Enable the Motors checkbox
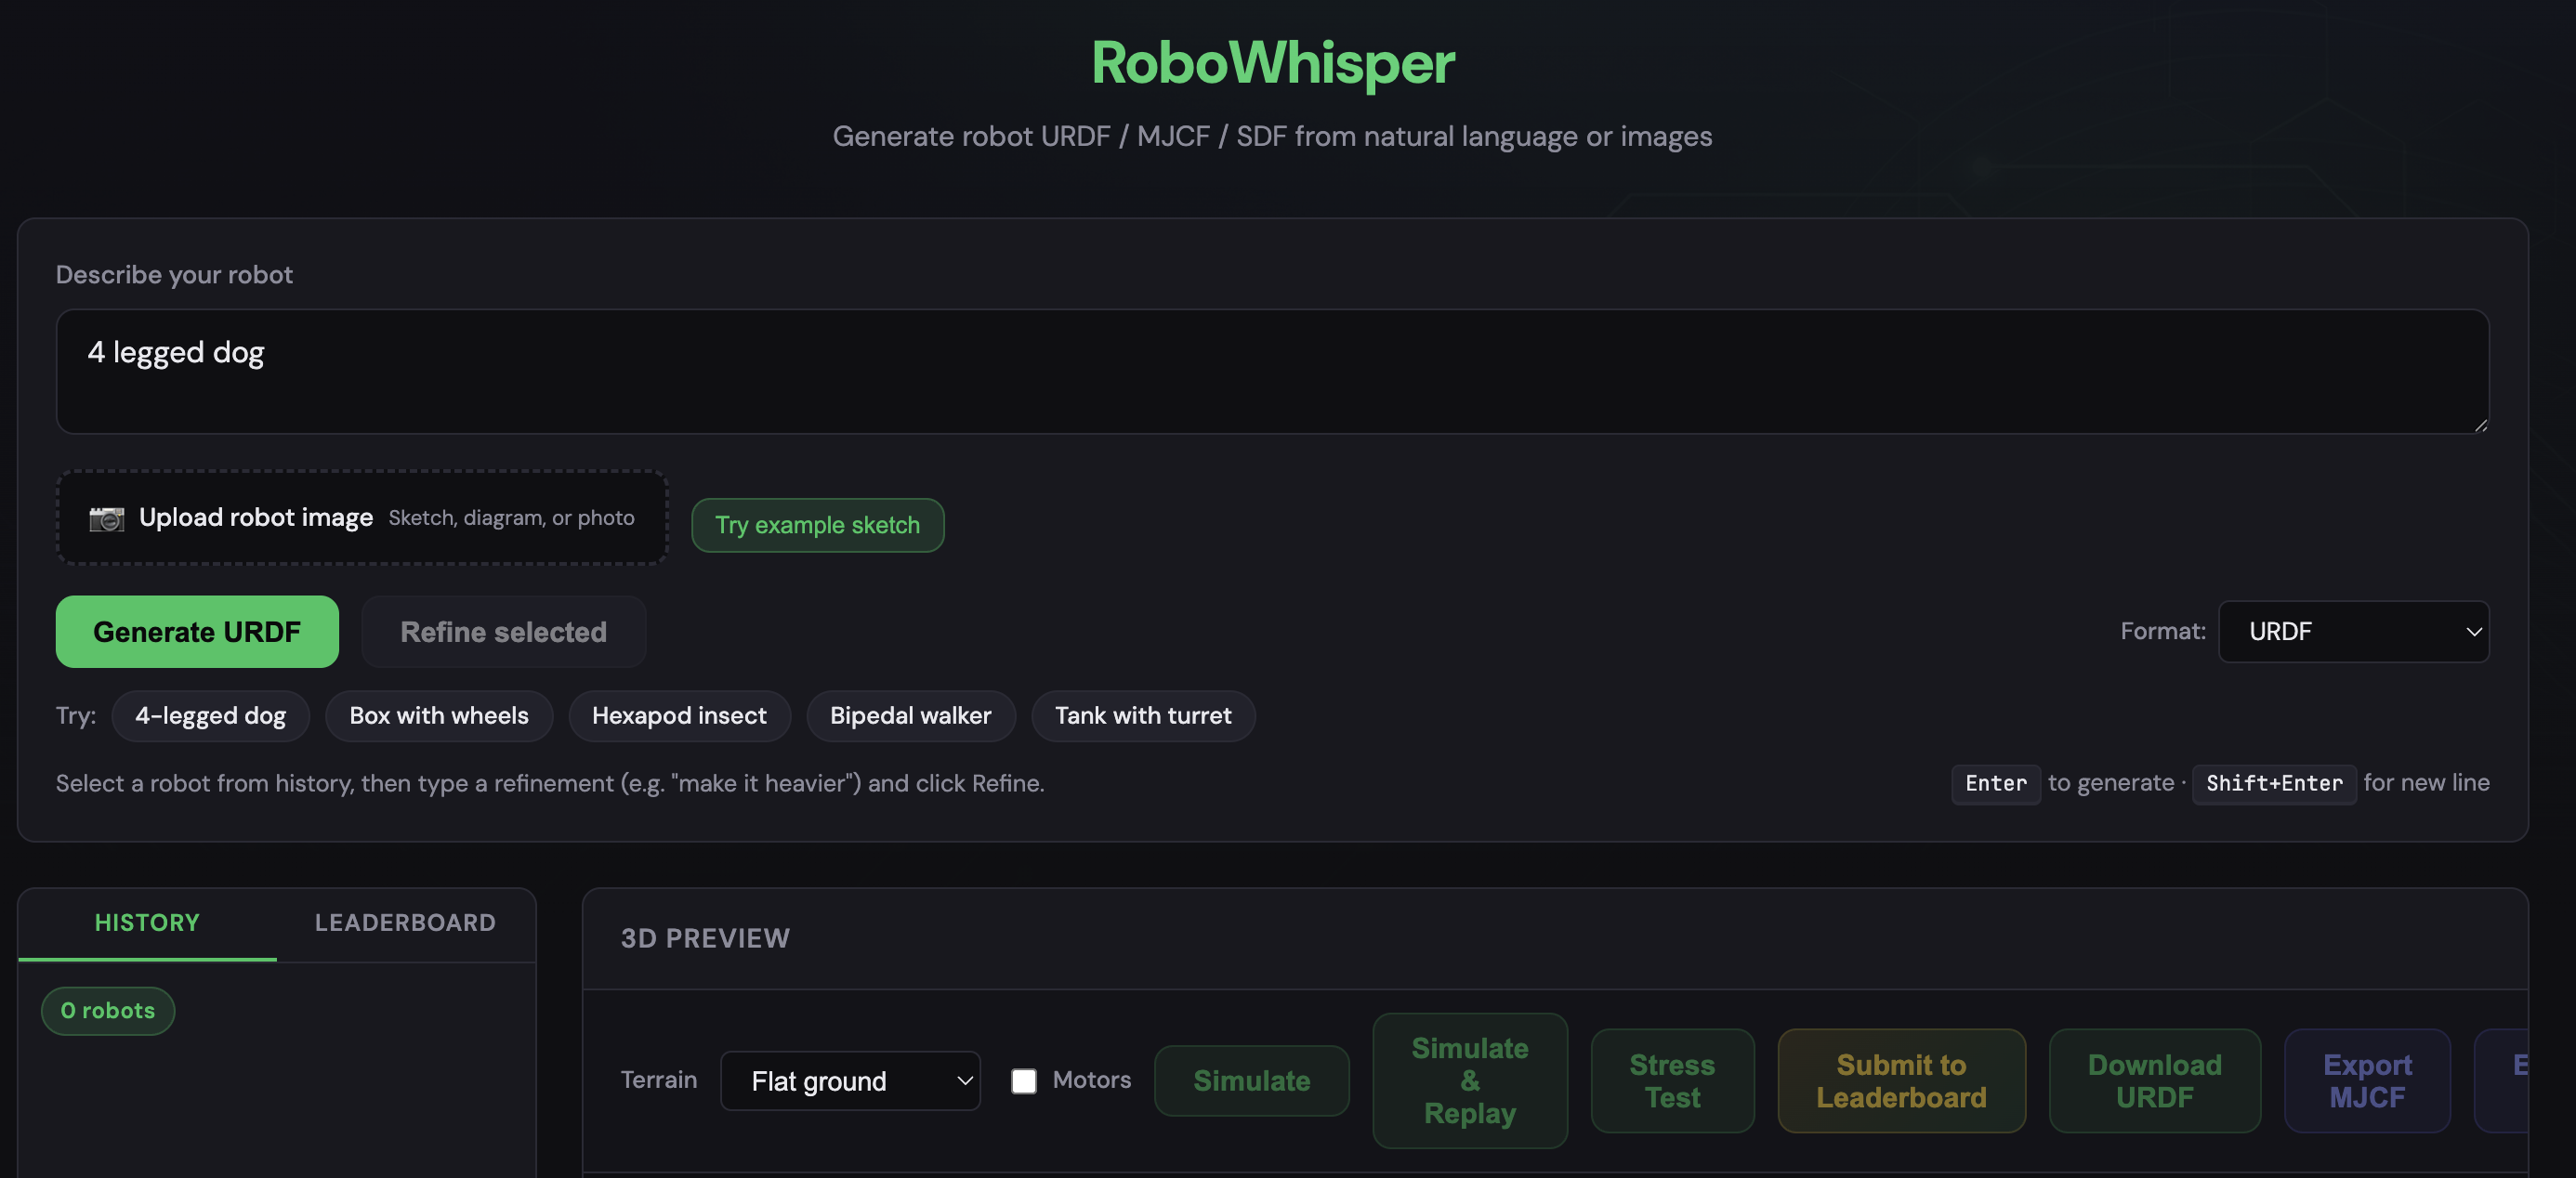2576x1178 pixels. (1023, 1081)
